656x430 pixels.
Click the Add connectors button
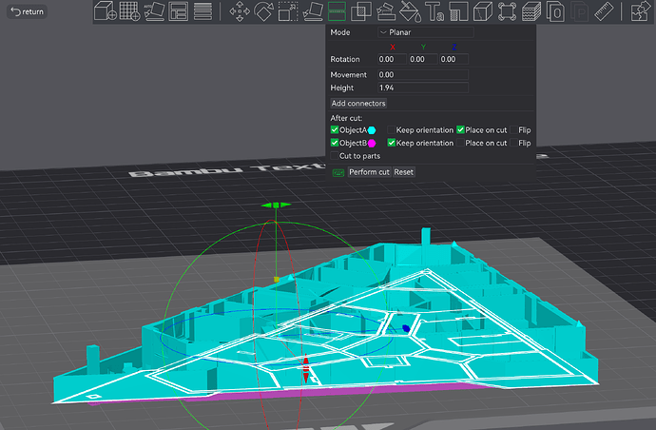pyautogui.click(x=358, y=103)
